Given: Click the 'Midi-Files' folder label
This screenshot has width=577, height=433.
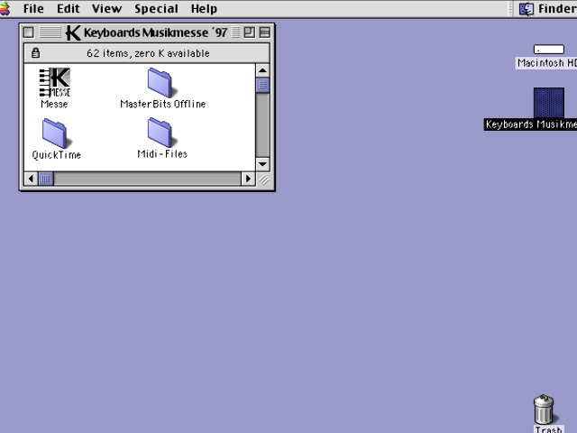Looking at the screenshot, I should pyautogui.click(x=162, y=154).
